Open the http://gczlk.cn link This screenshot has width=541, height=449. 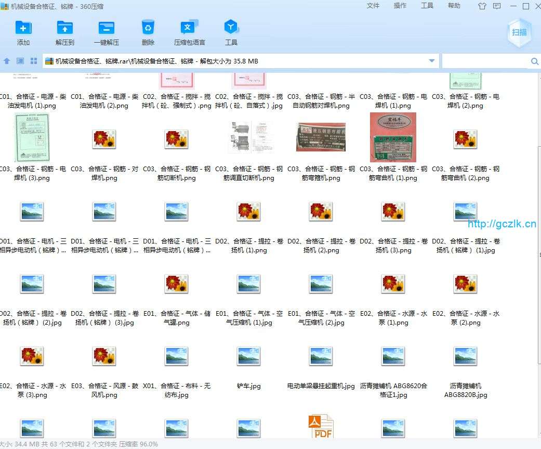[x=502, y=224]
